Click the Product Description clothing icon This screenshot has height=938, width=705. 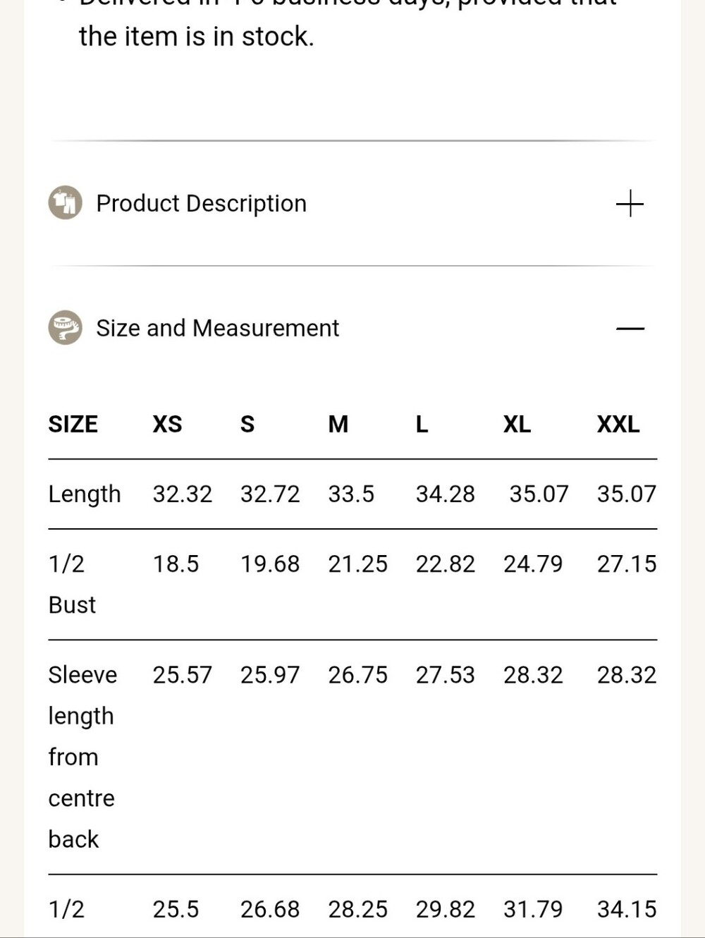(x=65, y=203)
